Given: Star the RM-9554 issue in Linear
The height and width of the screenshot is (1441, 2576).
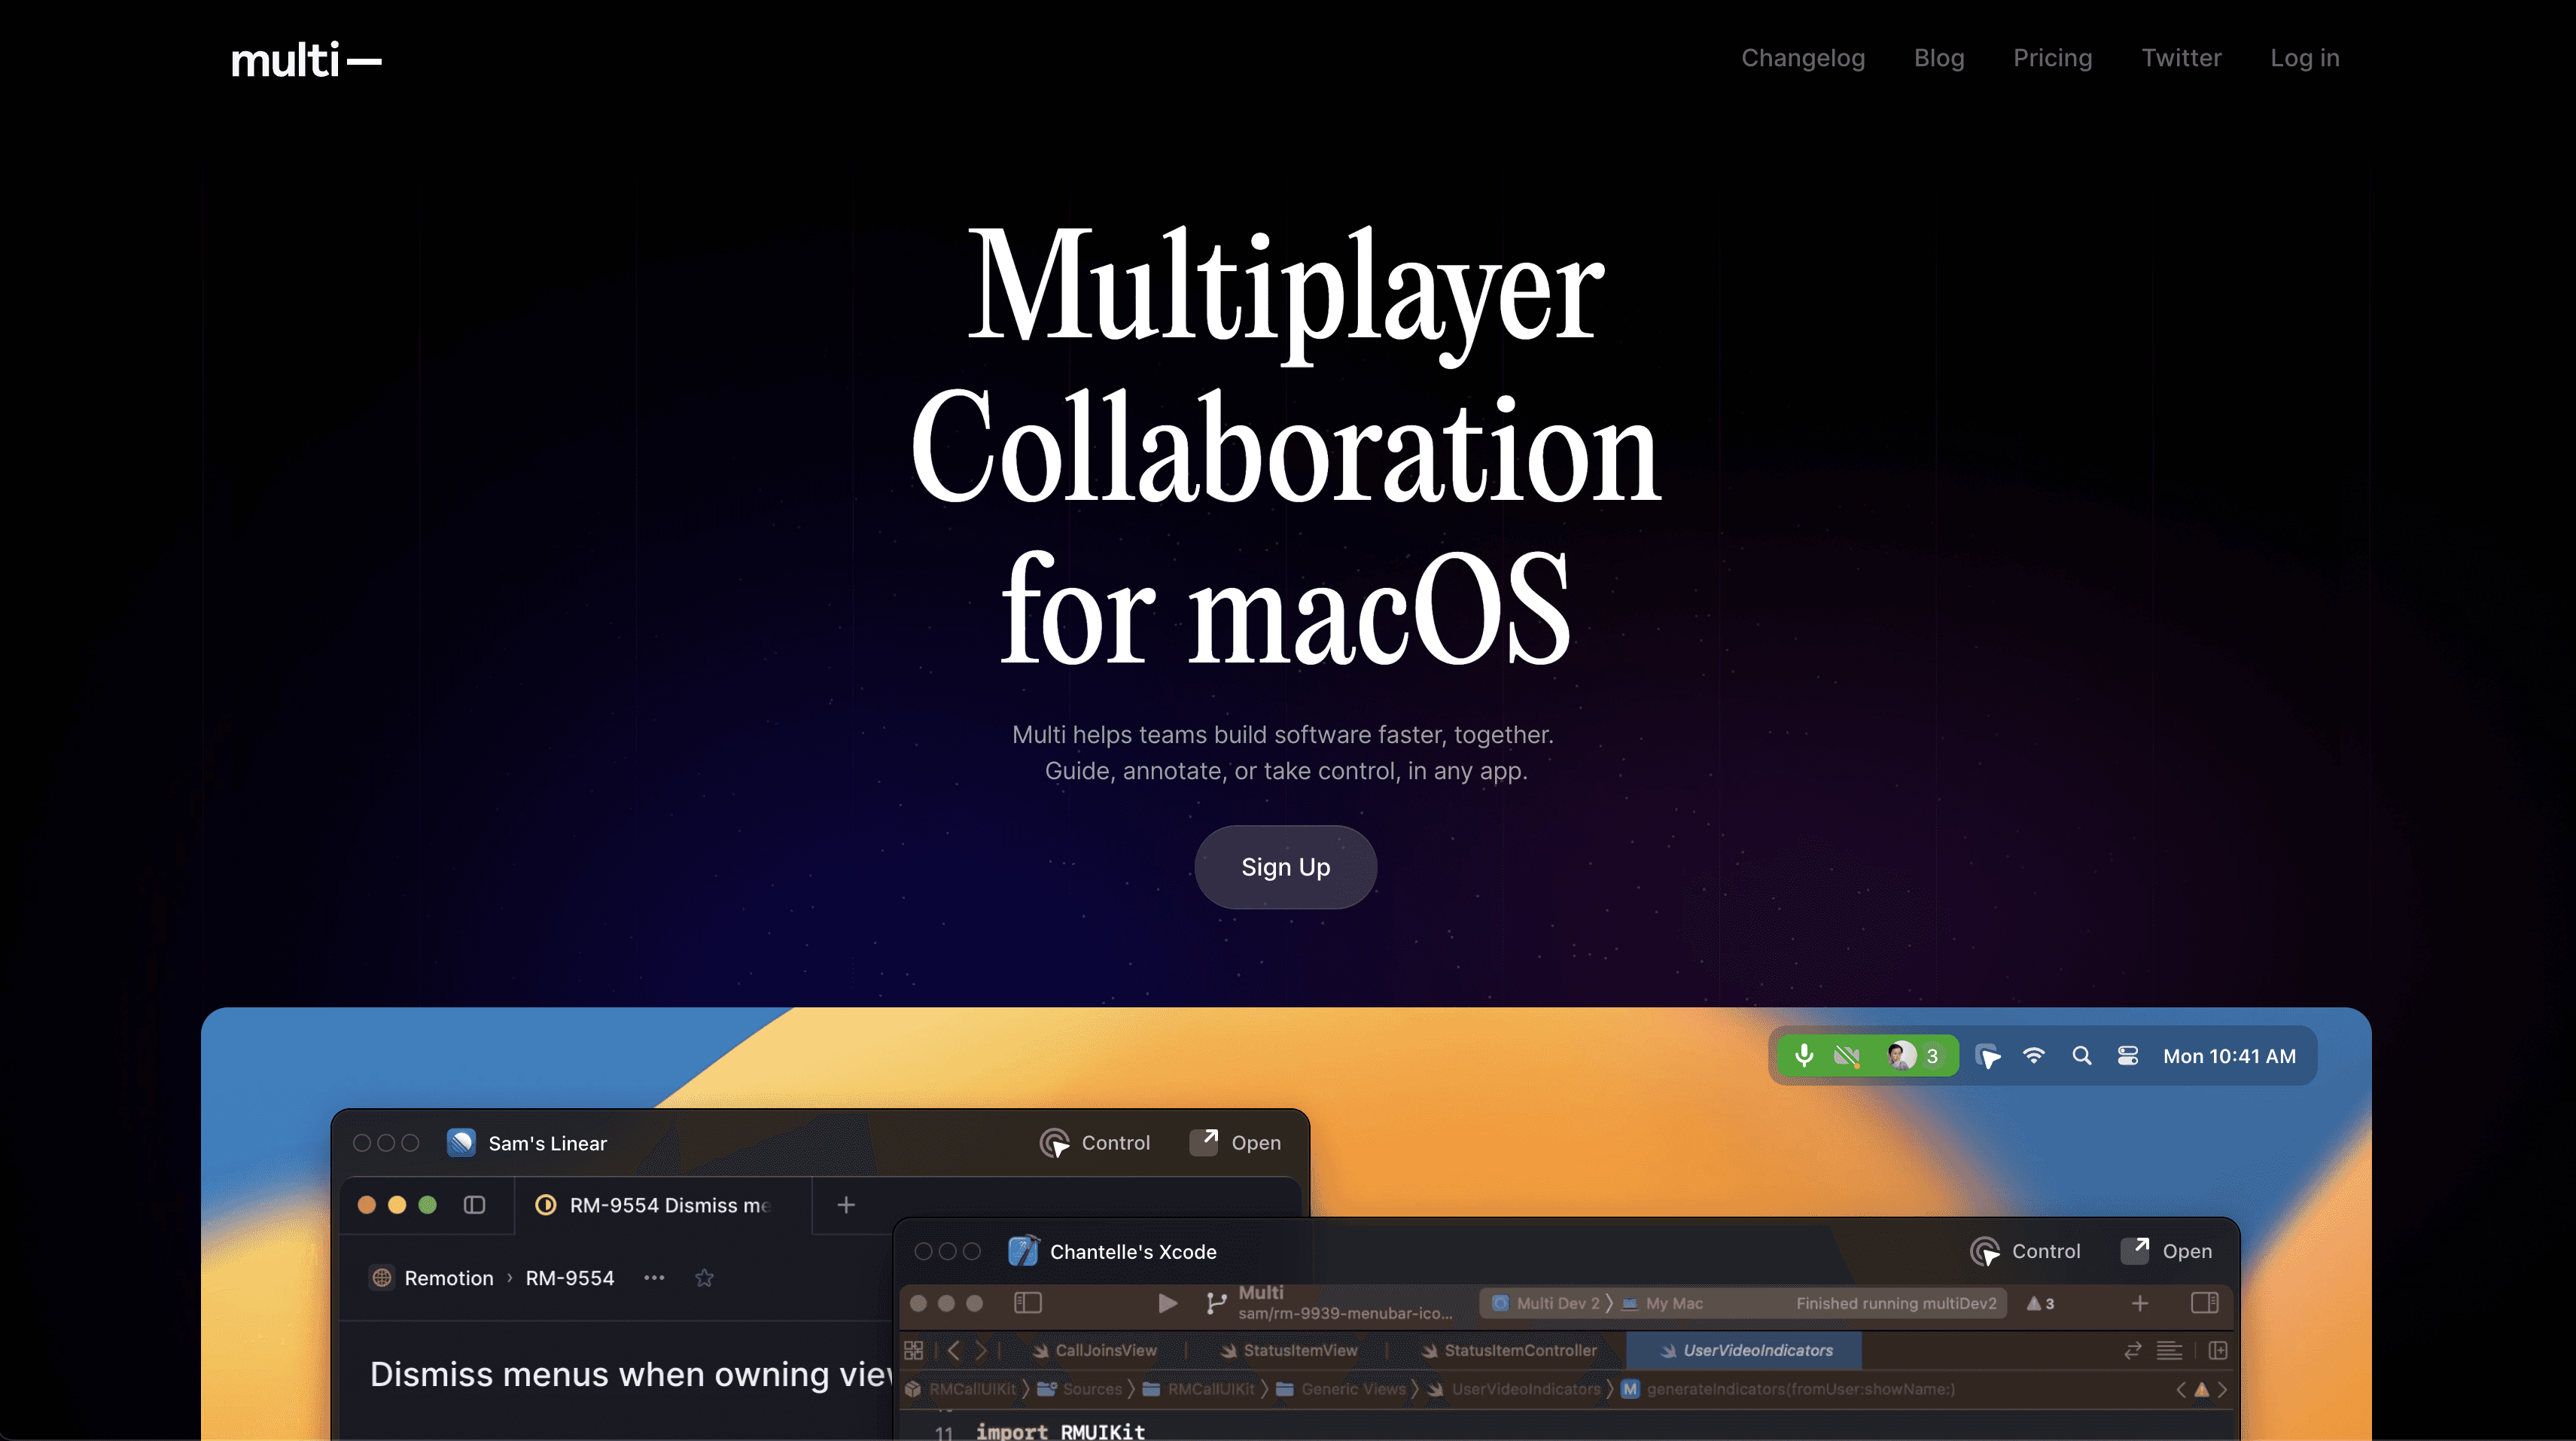Looking at the screenshot, I should point(704,1278).
